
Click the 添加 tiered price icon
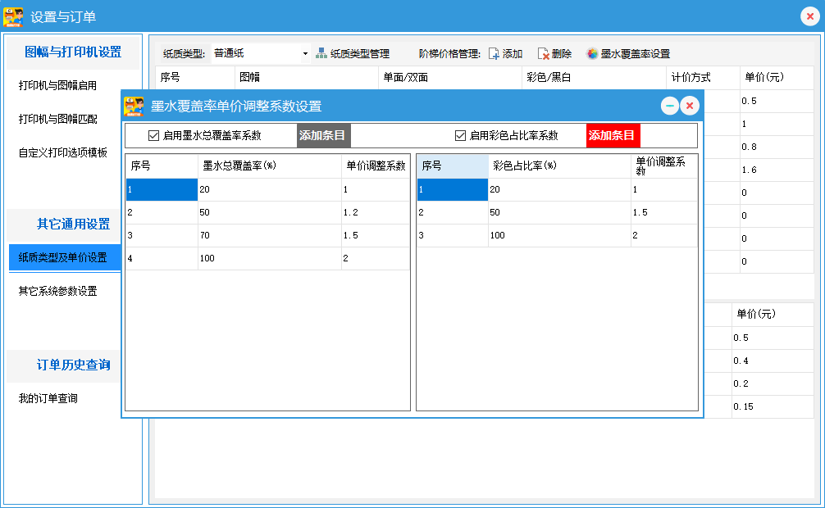pyautogui.click(x=494, y=54)
